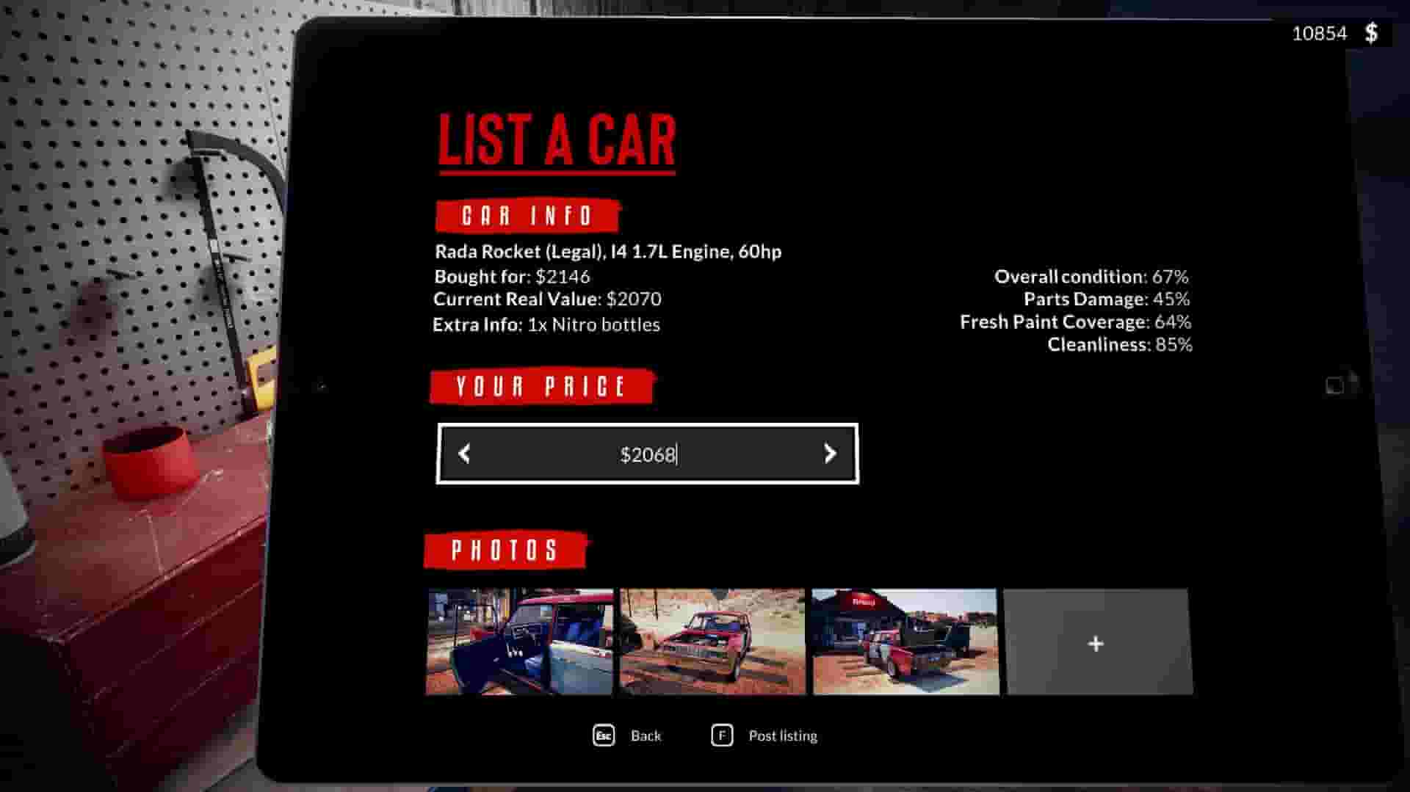Click the LIST A CAR page title
This screenshot has width=1410, height=792.
[556, 141]
